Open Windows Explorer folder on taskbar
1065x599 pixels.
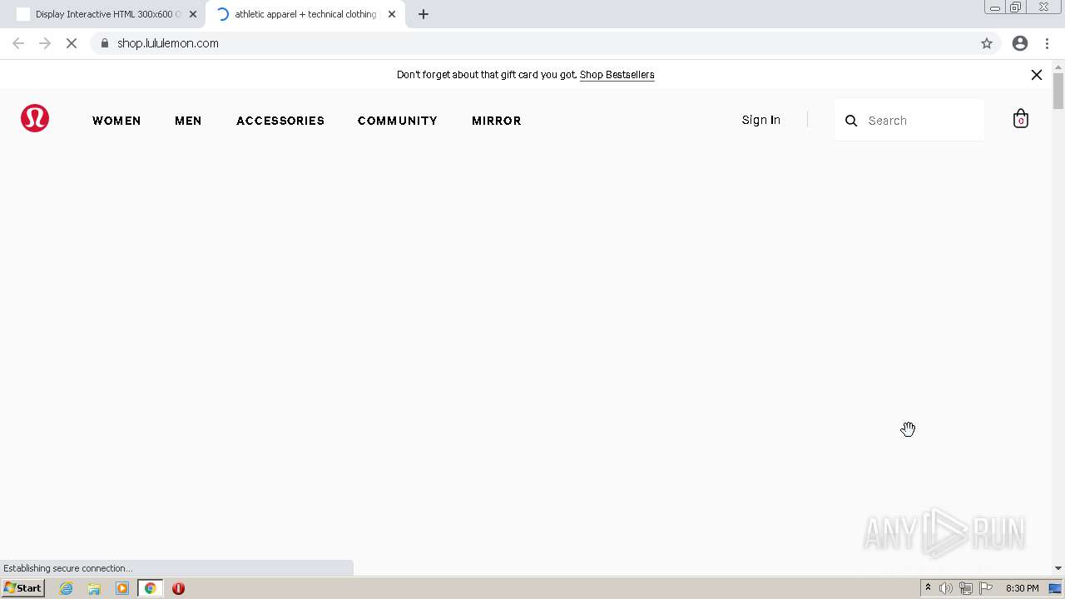click(x=94, y=588)
